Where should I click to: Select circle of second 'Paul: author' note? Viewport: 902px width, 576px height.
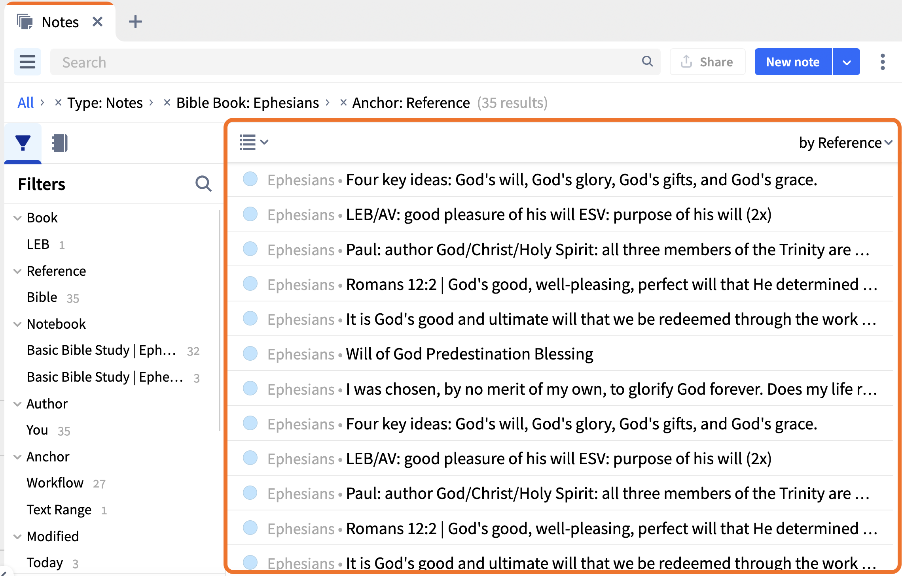coord(250,493)
